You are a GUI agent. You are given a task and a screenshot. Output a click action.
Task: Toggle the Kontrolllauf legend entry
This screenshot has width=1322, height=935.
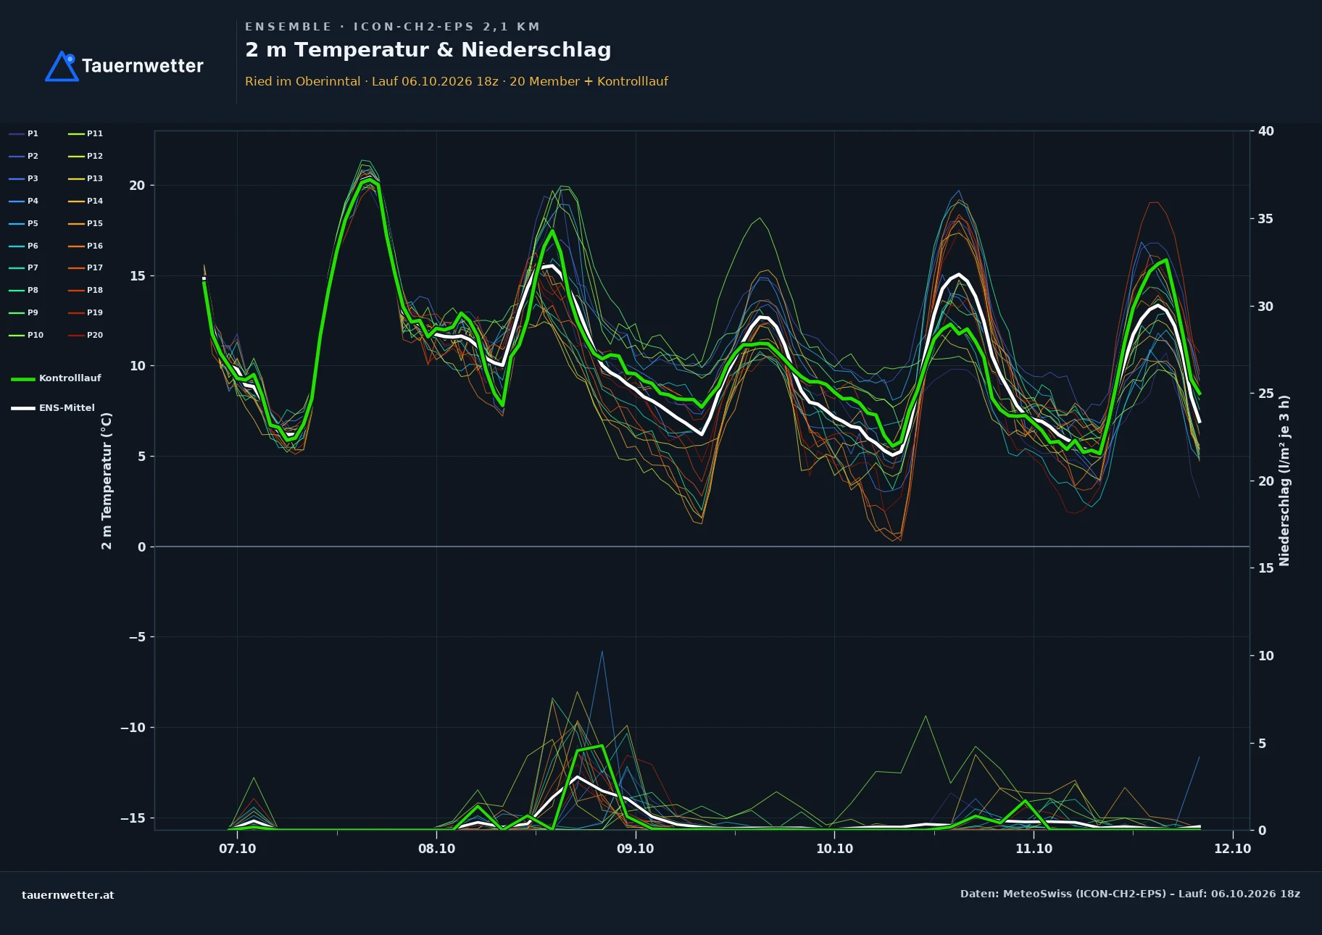point(56,378)
